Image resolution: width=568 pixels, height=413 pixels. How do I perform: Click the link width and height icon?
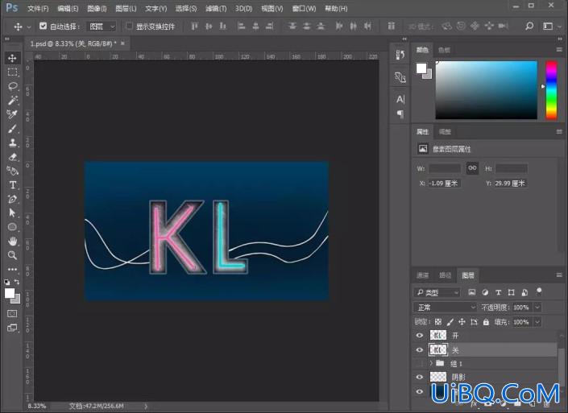click(x=472, y=168)
